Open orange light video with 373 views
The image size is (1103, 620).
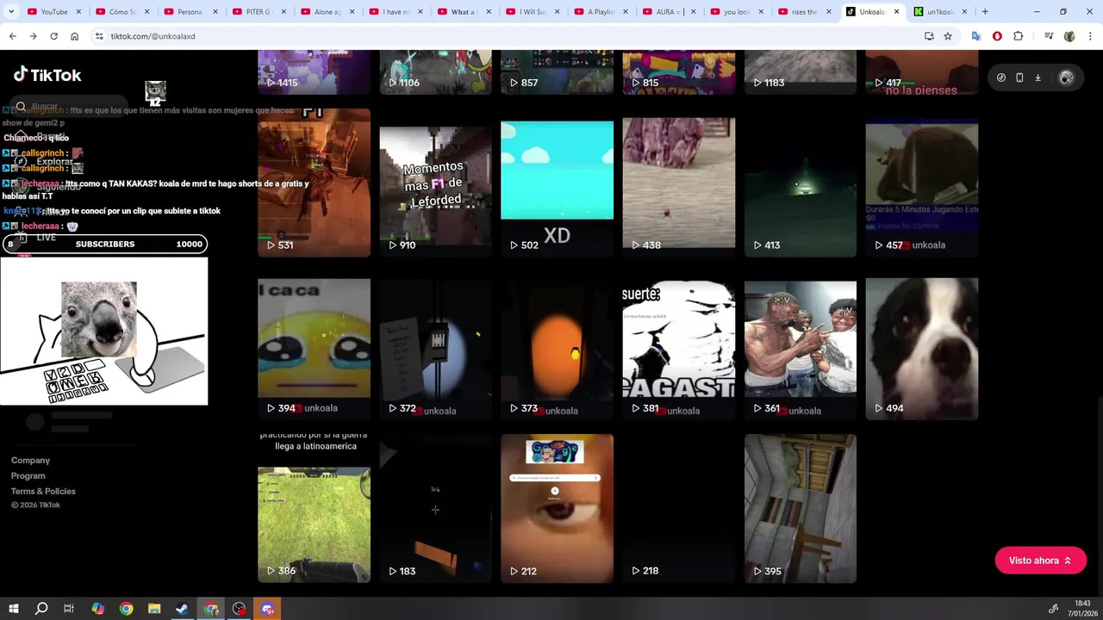pos(557,345)
